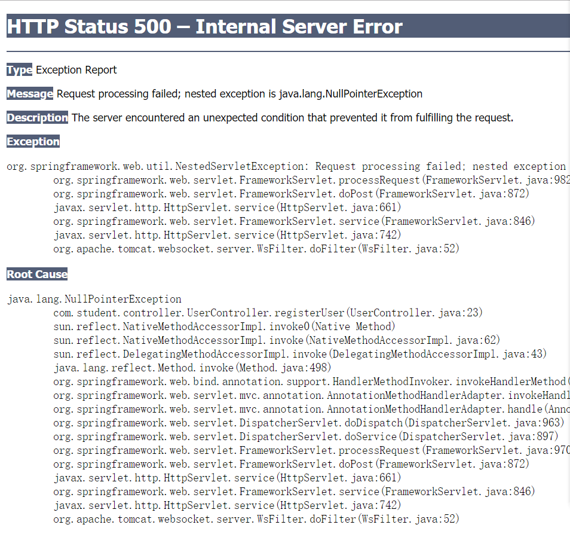Click the 'Description' label

pos(37,118)
